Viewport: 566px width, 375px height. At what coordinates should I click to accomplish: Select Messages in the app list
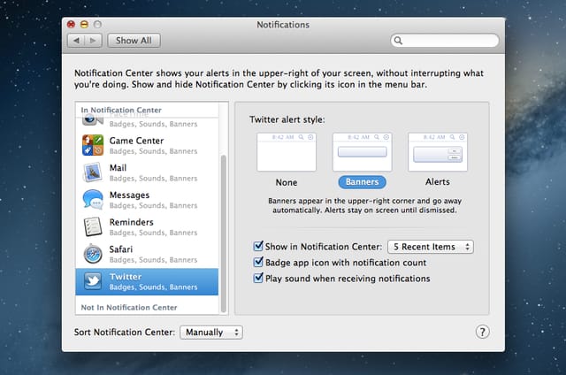[147, 200]
